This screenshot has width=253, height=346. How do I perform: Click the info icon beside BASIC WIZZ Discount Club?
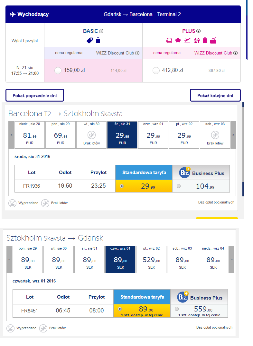click(x=137, y=53)
